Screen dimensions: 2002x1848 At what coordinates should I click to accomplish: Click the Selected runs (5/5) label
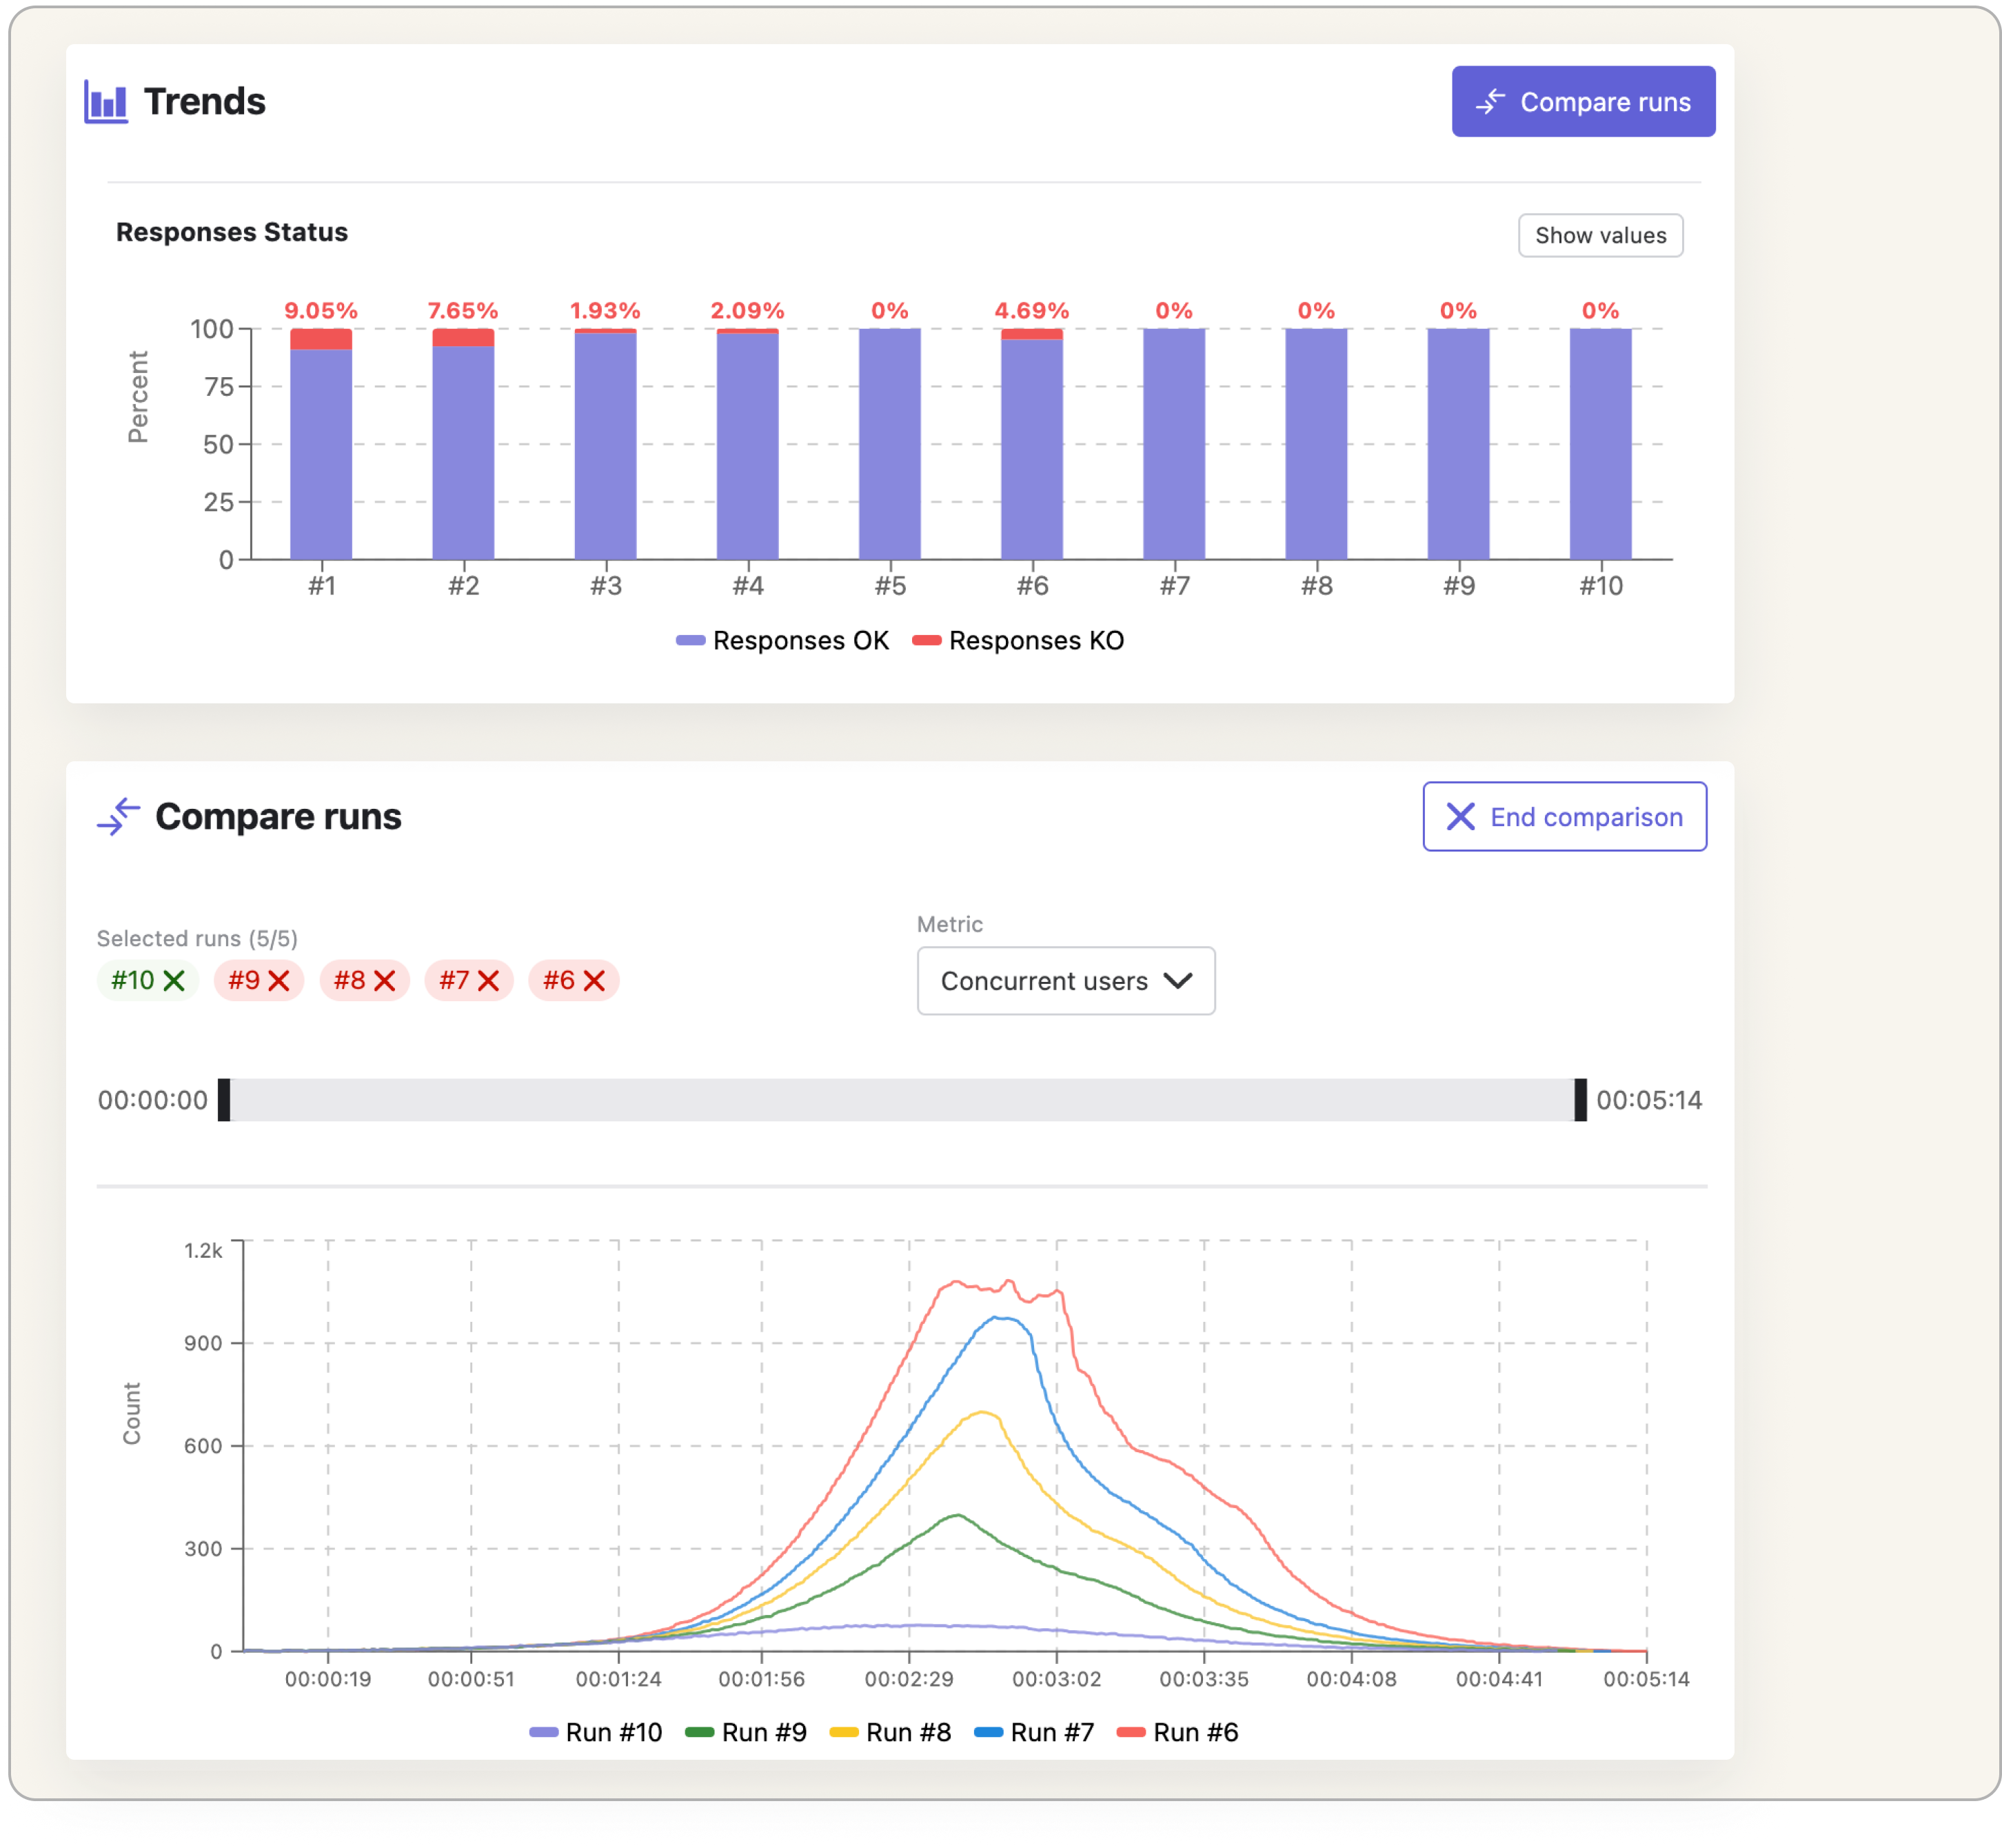(x=197, y=938)
